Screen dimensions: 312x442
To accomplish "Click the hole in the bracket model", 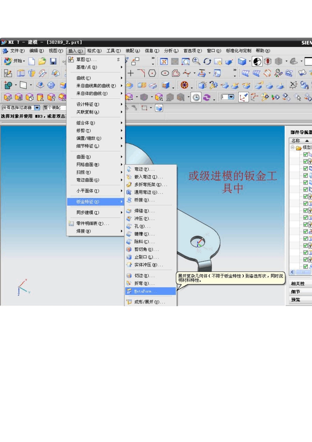I will tap(198, 242).
